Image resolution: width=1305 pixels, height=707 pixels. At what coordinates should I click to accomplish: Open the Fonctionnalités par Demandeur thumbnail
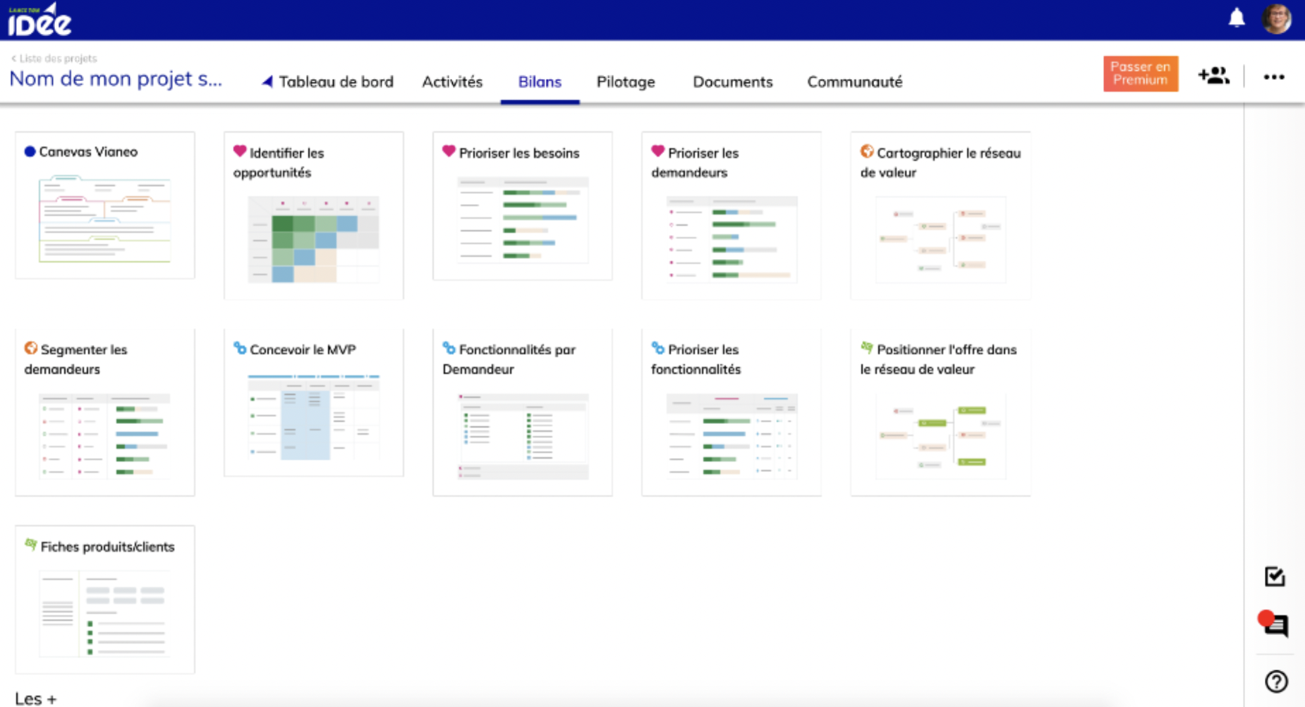523,436
